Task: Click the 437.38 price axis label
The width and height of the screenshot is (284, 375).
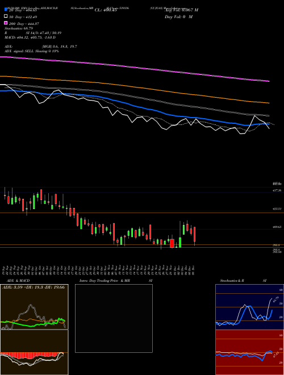Action: [x=277, y=190]
